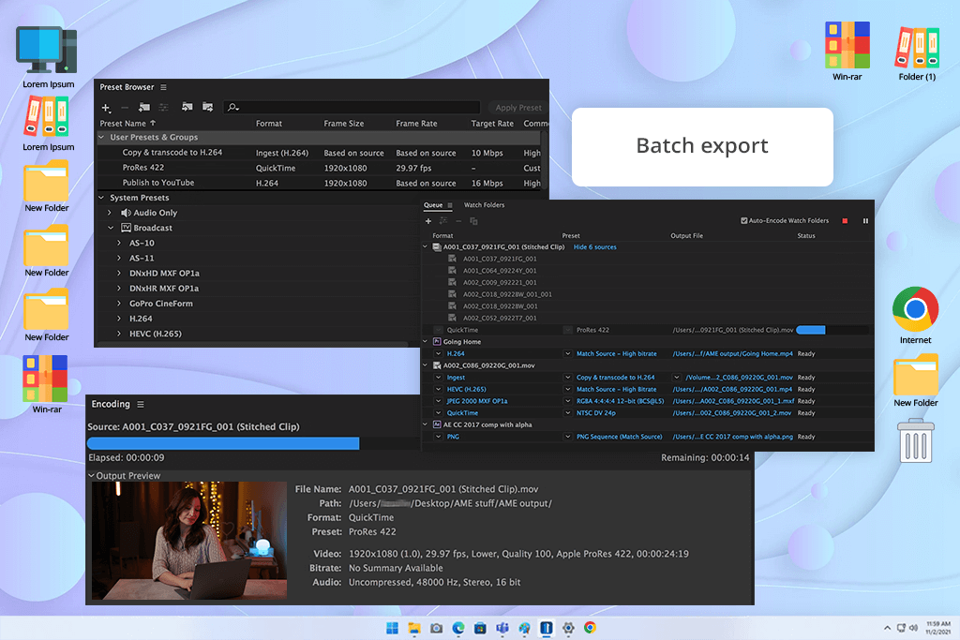
Task: Switch to Watch Folders tab
Action: pos(485,205)
